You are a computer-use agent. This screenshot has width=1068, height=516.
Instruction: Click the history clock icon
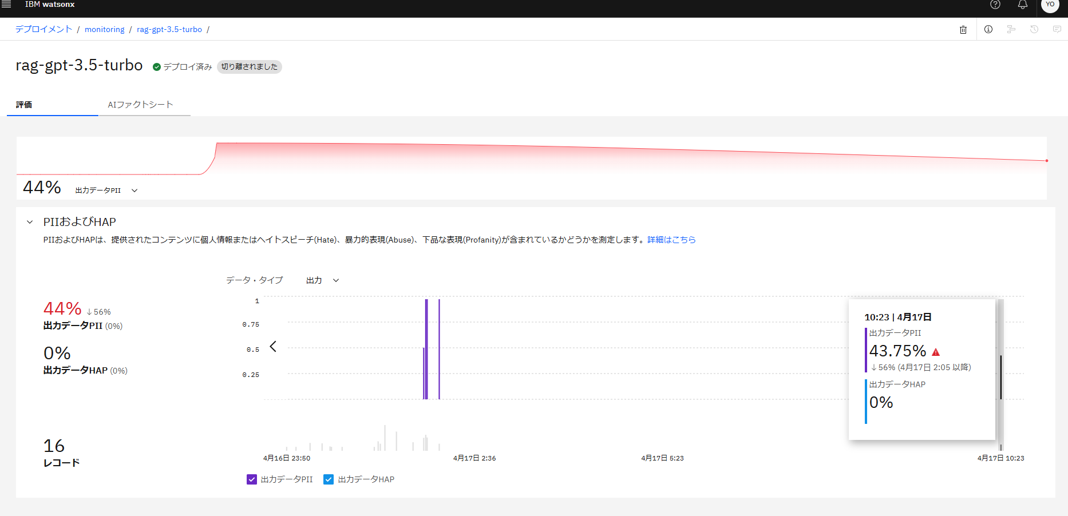1034,29
